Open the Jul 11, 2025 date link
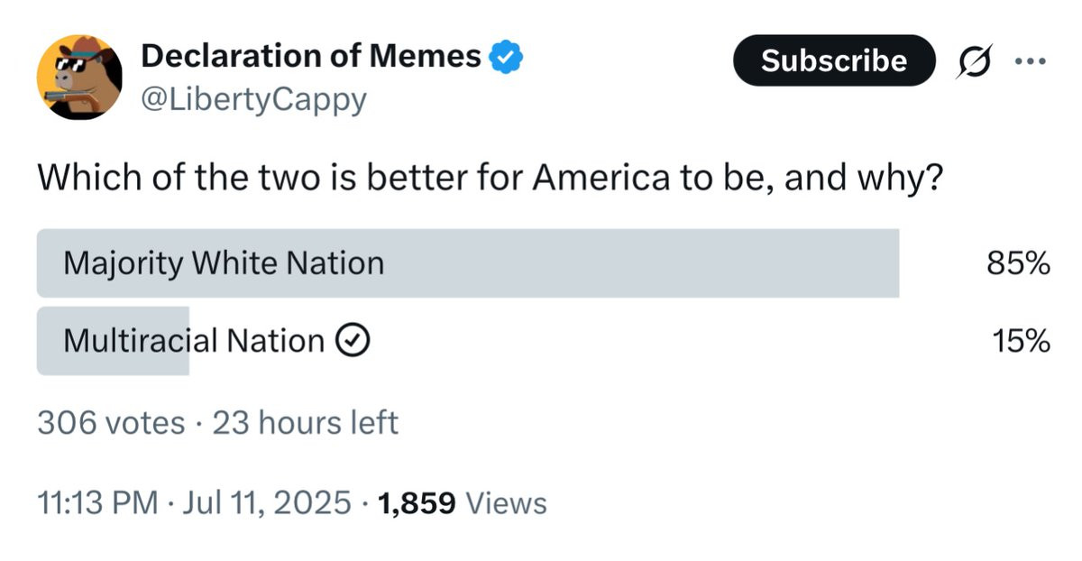1082x561 pixels. [269, 502]
